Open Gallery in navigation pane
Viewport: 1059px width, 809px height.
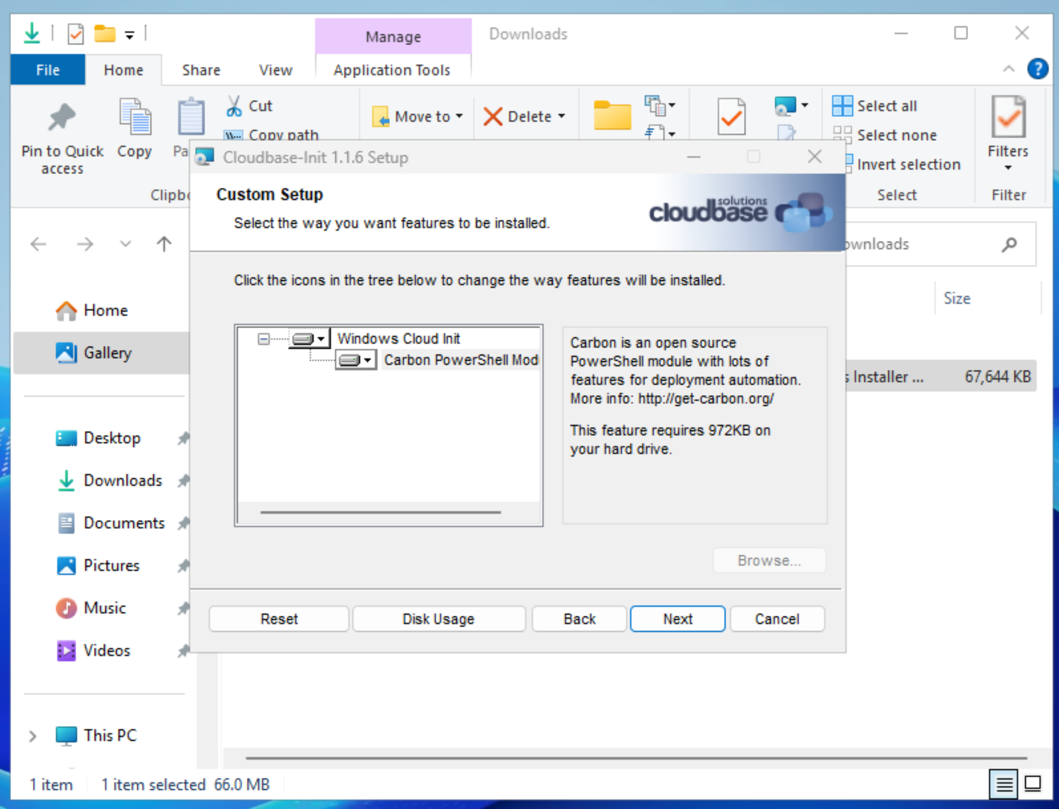pos(102,353)
